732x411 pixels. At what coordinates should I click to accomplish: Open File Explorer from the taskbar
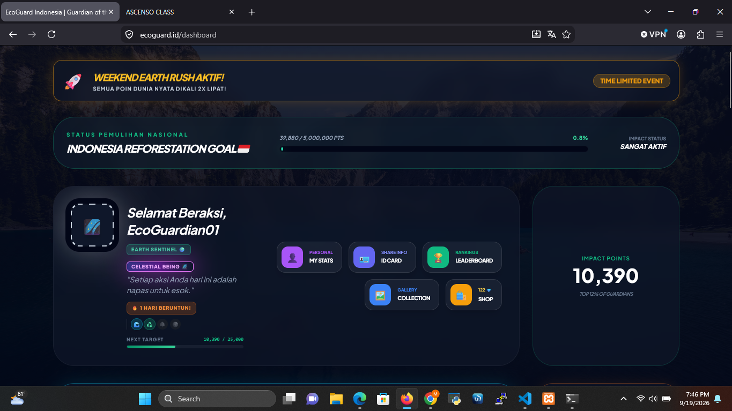(x=336, y=399)
